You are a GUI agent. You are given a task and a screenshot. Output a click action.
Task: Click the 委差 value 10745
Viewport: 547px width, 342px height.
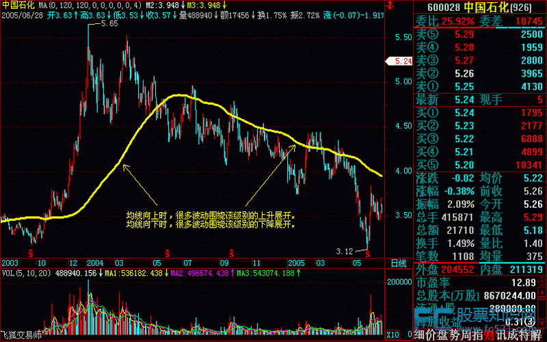coord(529,21)
